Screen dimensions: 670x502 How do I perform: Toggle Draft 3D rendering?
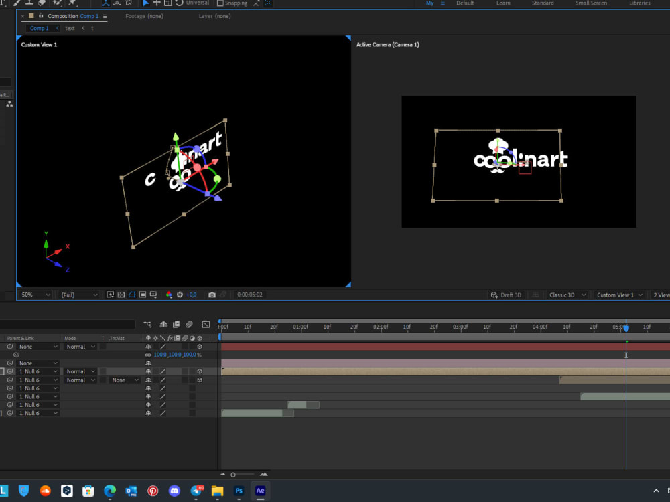(x=508, y=295)
